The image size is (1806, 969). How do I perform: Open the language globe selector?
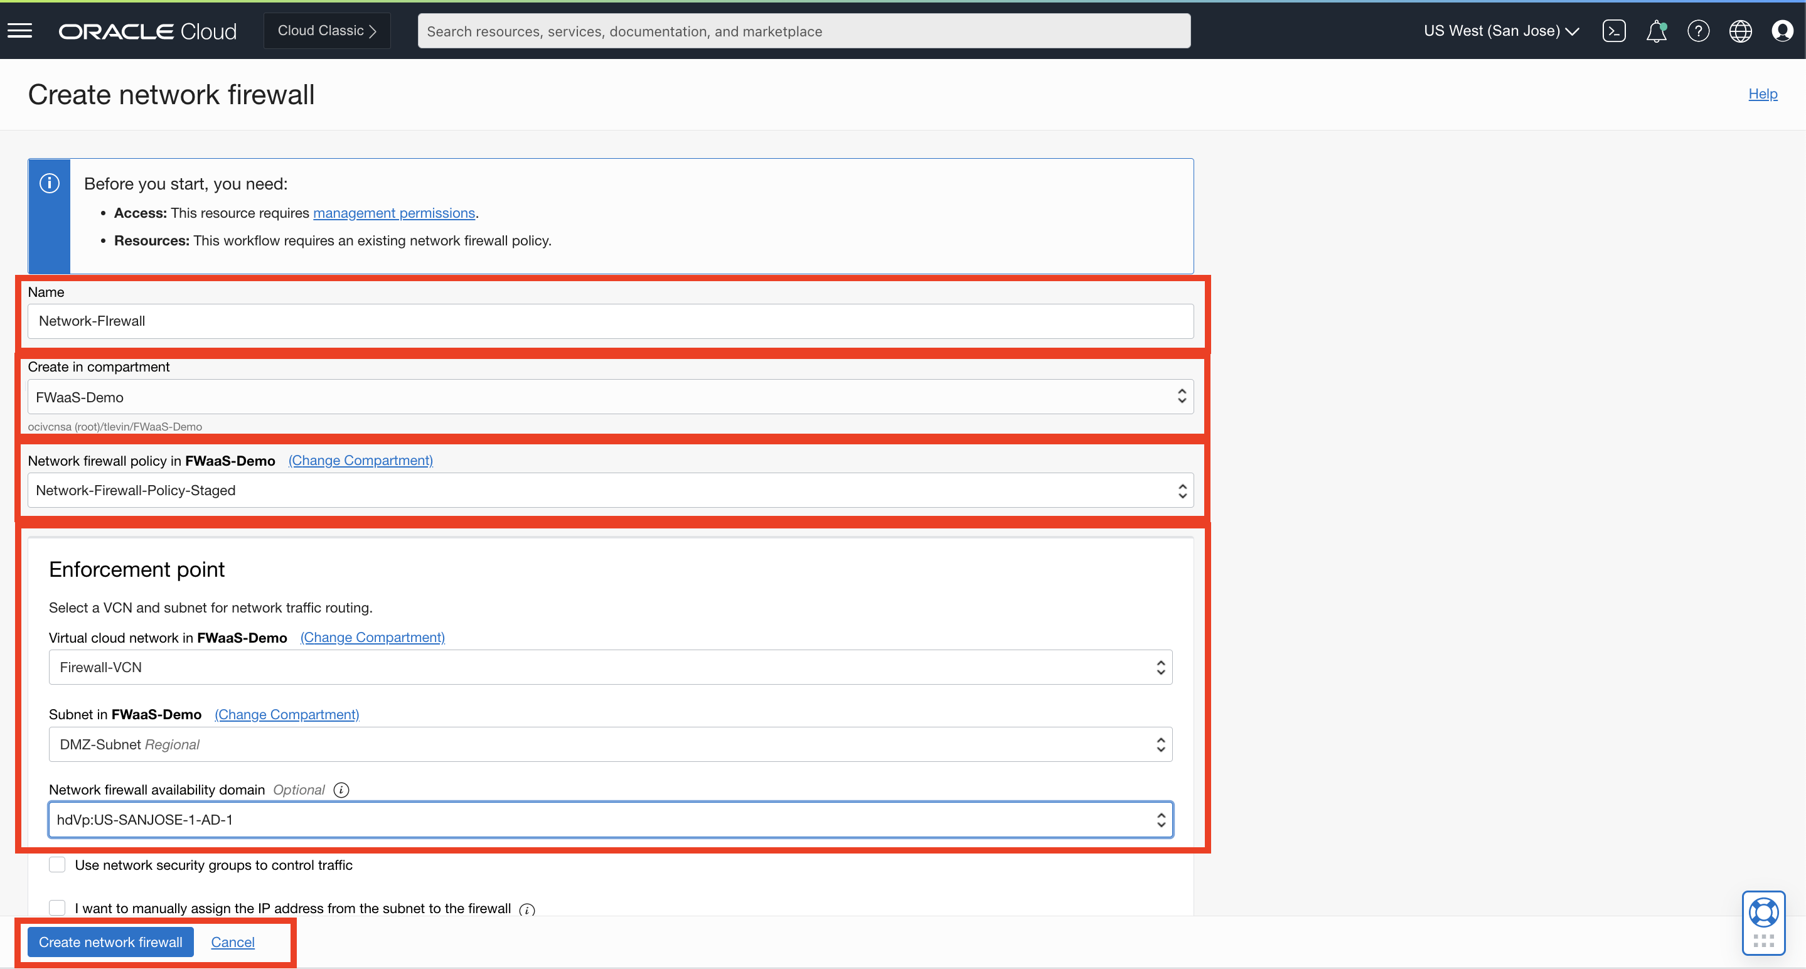click(x=1740, y=30)
